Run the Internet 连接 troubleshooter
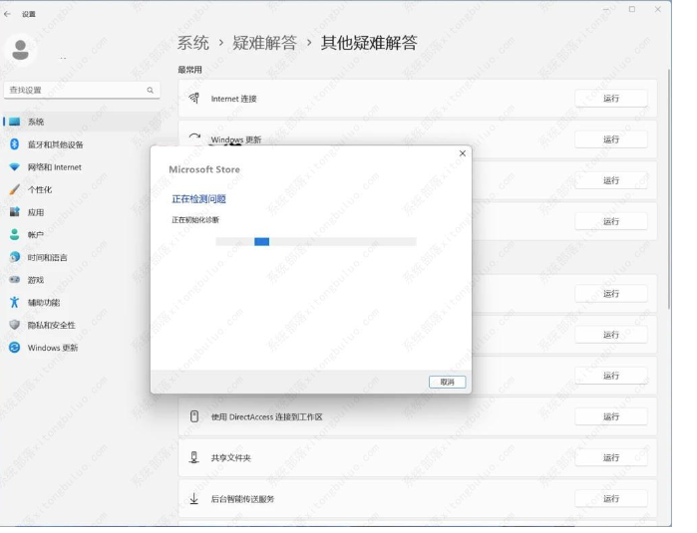Viewport: 697px width, 533px height. point(611,99)
